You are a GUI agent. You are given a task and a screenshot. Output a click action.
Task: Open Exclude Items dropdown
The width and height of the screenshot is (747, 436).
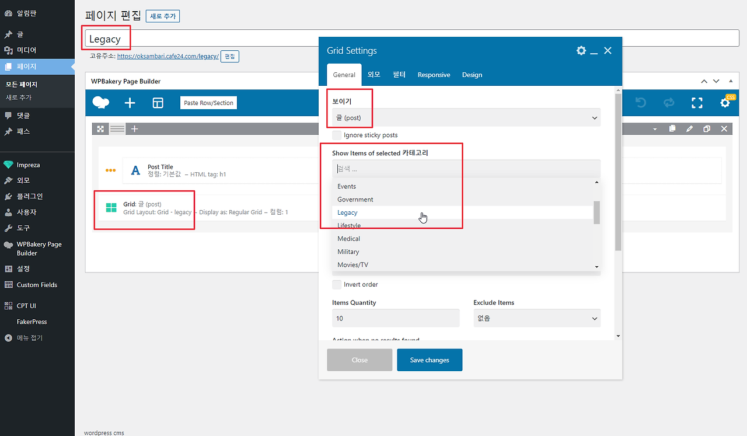(537, 318)
